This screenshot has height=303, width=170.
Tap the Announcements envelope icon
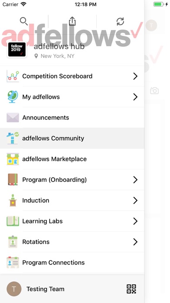pyautogui.click(x=13, y=118)
